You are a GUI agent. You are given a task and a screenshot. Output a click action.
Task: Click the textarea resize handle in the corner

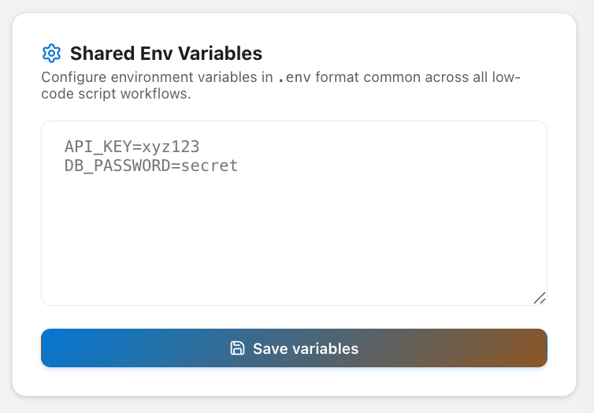[540, 298]
